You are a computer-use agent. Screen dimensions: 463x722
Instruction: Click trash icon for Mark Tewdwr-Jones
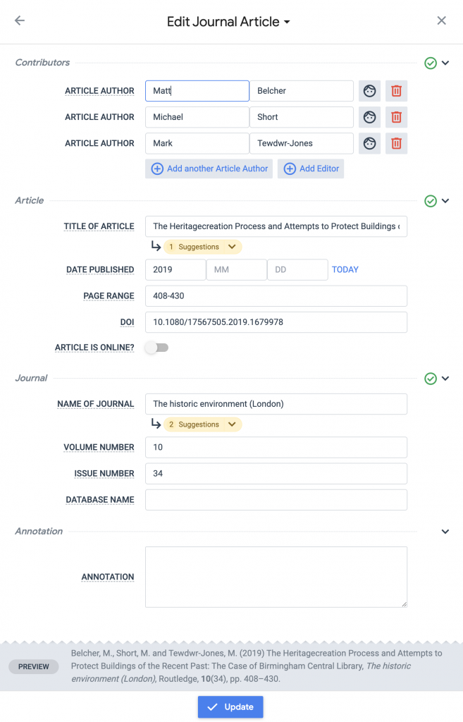(x=396, y=143)
